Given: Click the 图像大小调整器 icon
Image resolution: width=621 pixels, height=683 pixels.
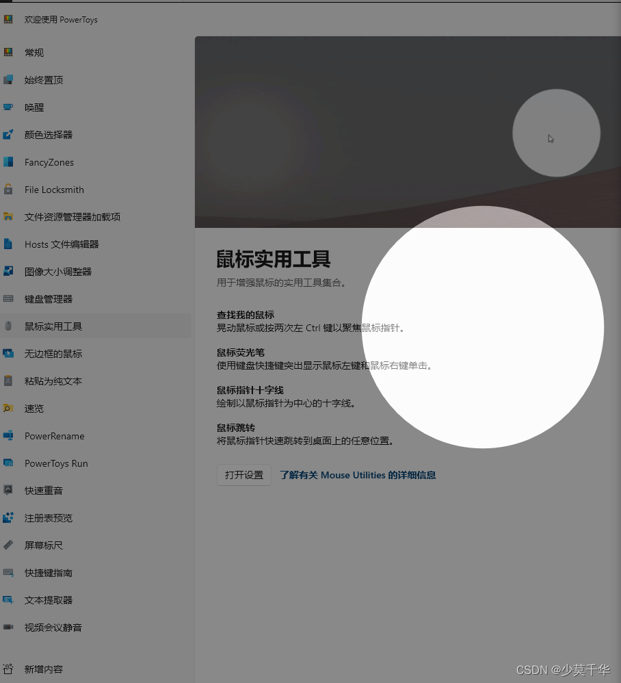Looking at the screenshot, I should 8,272.
